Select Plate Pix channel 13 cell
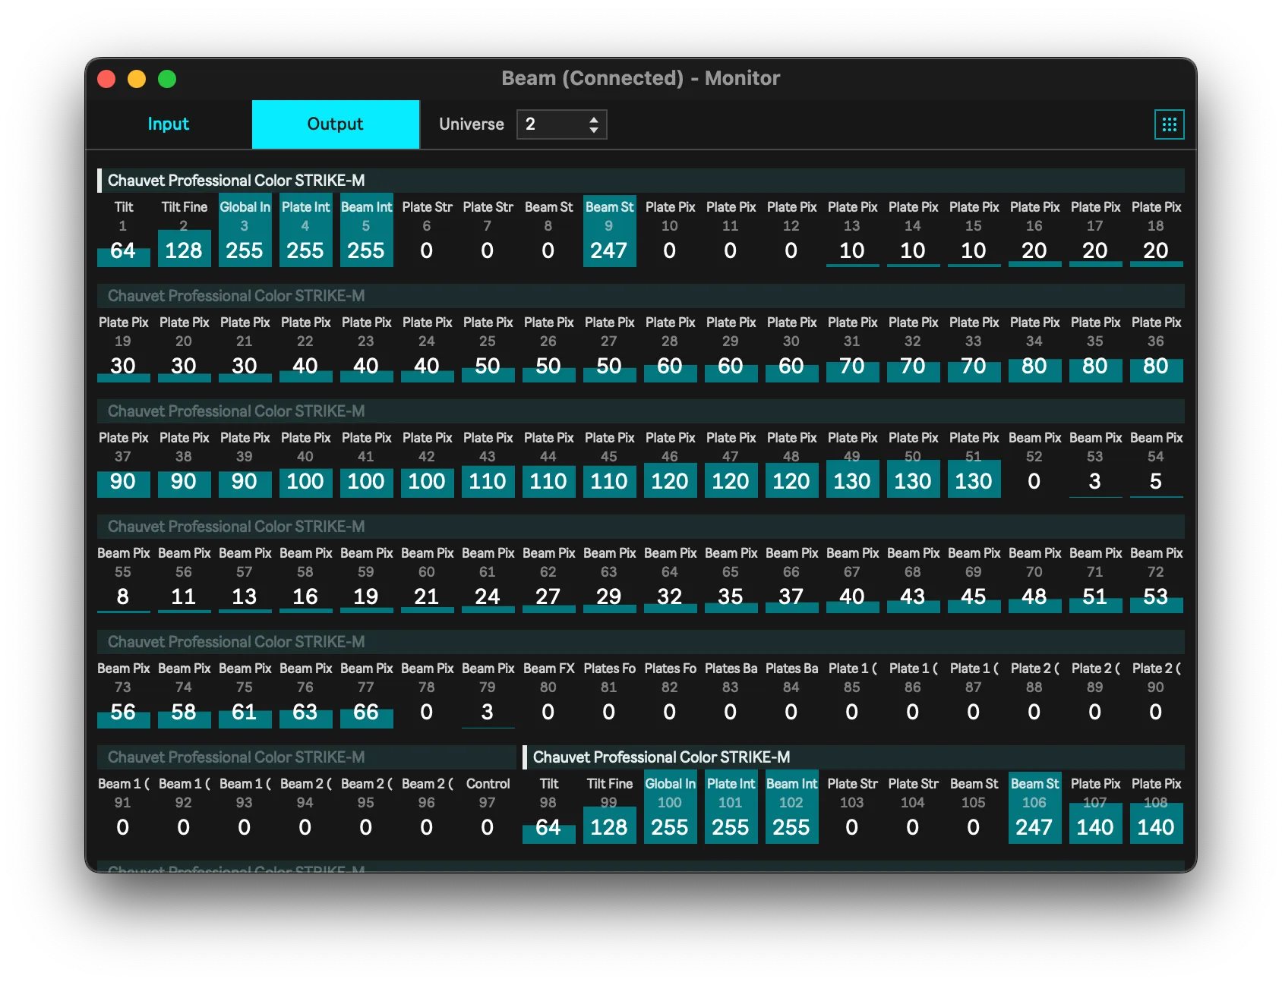 852,231
